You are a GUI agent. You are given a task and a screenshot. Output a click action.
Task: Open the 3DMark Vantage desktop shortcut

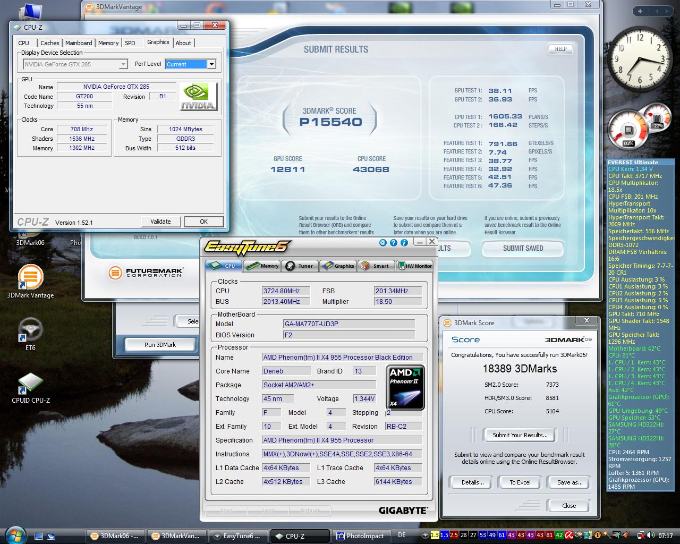pyautogui.click(x=30, y=282)
